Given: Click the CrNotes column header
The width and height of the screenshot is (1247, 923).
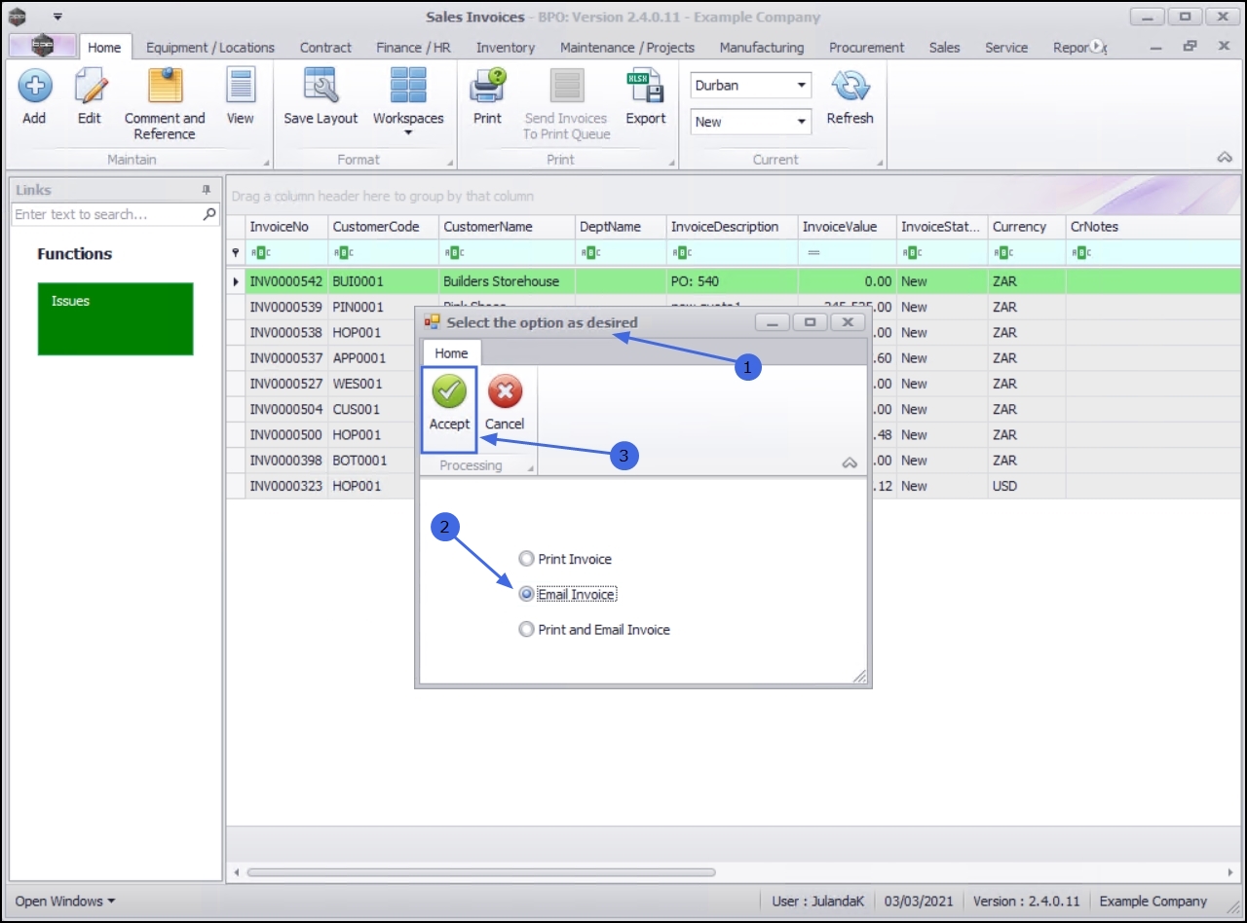Looking at the screenshot, I should [1155, 227].
